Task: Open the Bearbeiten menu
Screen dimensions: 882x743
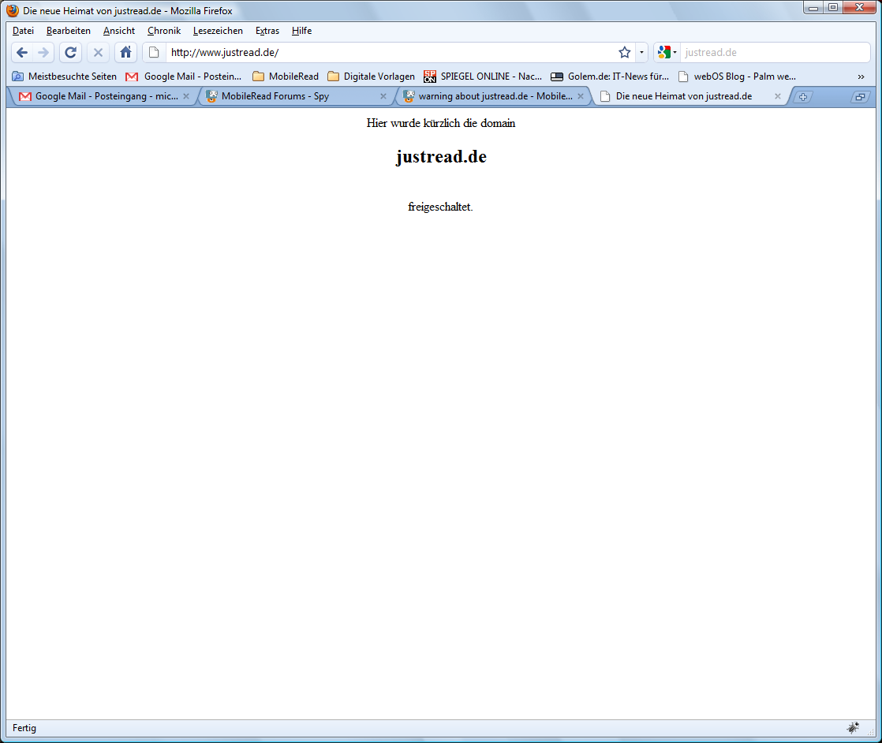Action: click(68, 31)
